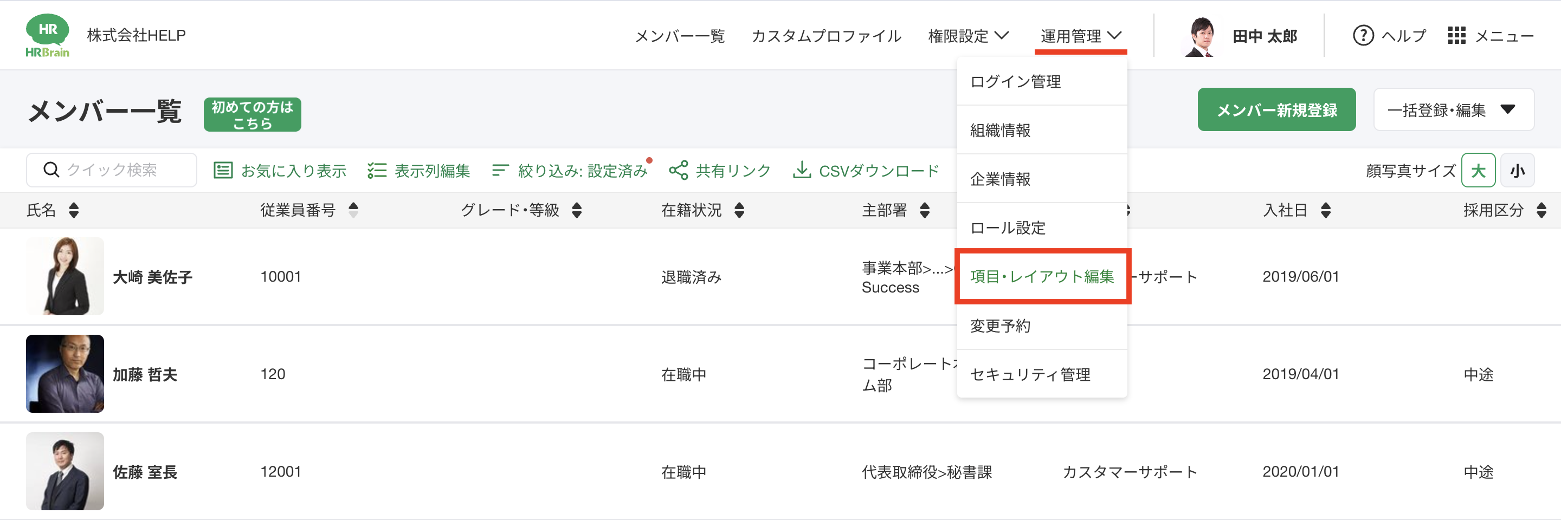The height and width of the screenshot is (520, 1561).
Task: Click the filter settings icon
Action: coord(500,171)
